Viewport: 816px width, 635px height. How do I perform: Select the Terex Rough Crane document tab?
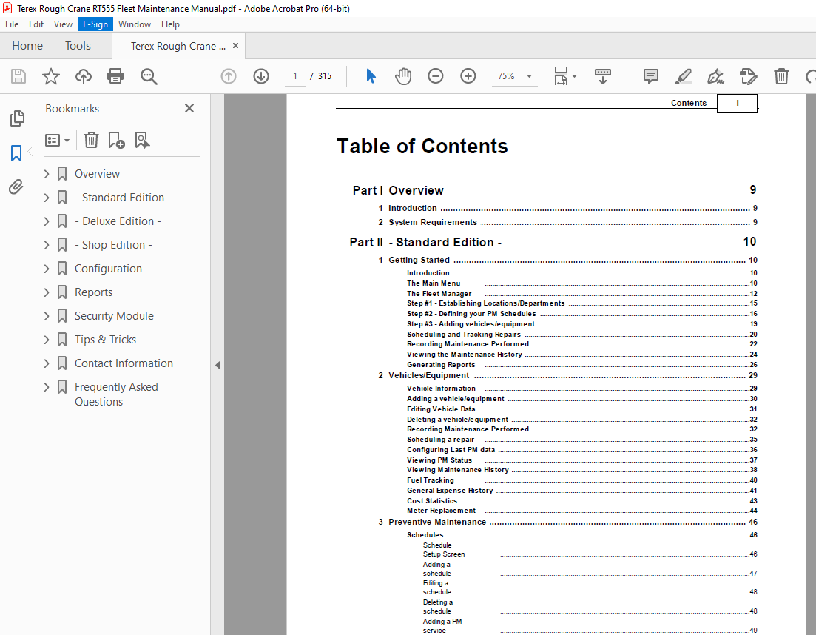coord(178,46)
